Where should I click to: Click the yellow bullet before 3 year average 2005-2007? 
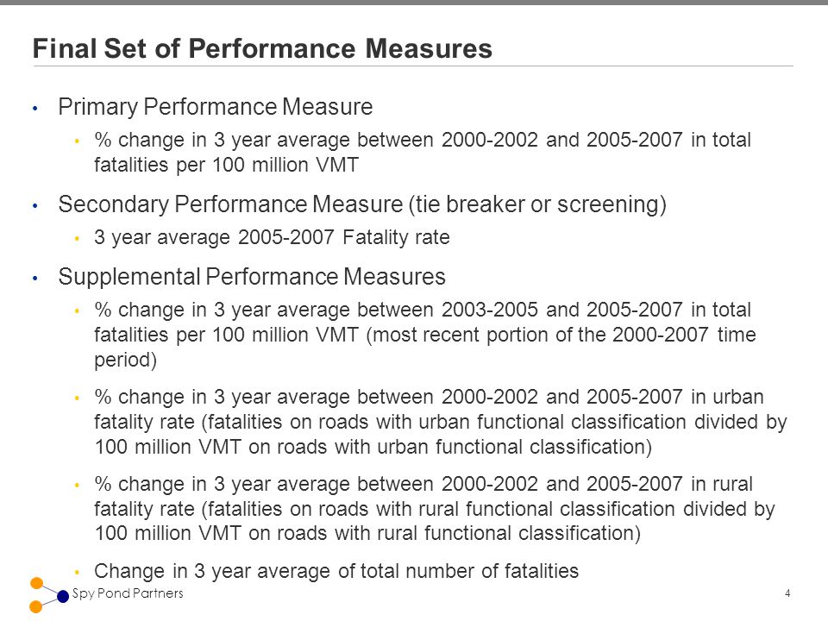coord(77,239)
